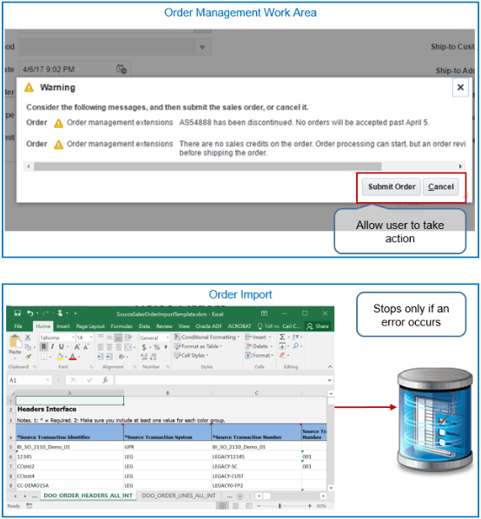481x519 pixels.
Task: Open the Oracle ADF tab
Action: pyautogui.click(x=208, y=326)
